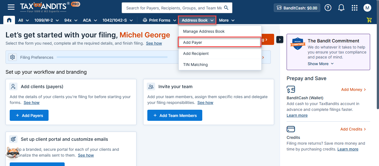Click the Invite your team people icon
This screenshot has width=379, height=166.
[151, 86]
